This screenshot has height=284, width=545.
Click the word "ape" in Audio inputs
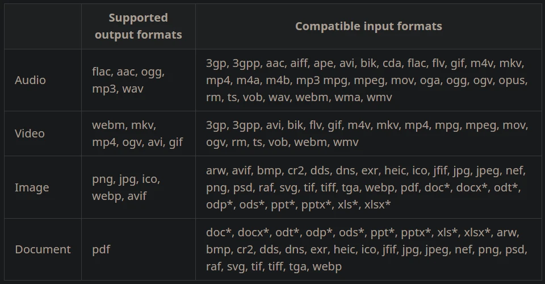[x=330, y=63]
